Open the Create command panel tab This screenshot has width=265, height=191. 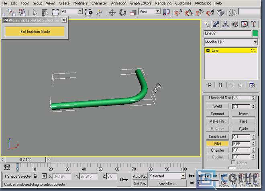pos(207,24)
